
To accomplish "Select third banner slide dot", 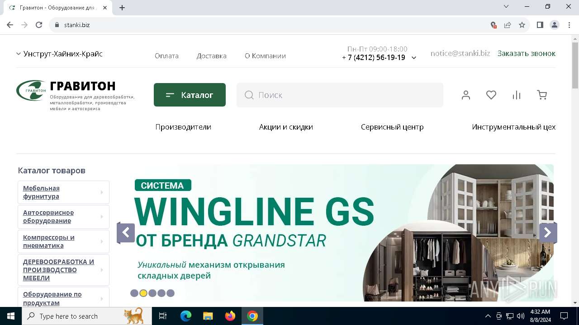I will (152, 293).
